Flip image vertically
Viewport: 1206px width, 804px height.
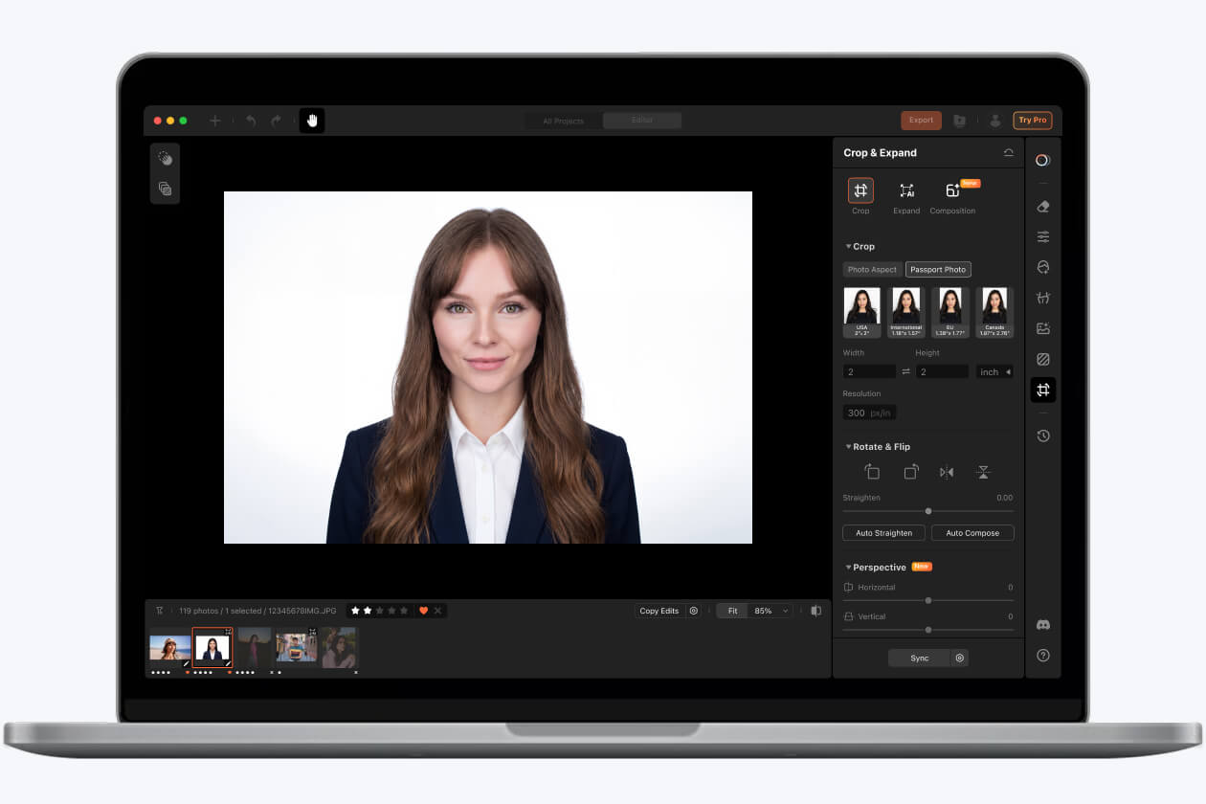(x=983, y=472)
